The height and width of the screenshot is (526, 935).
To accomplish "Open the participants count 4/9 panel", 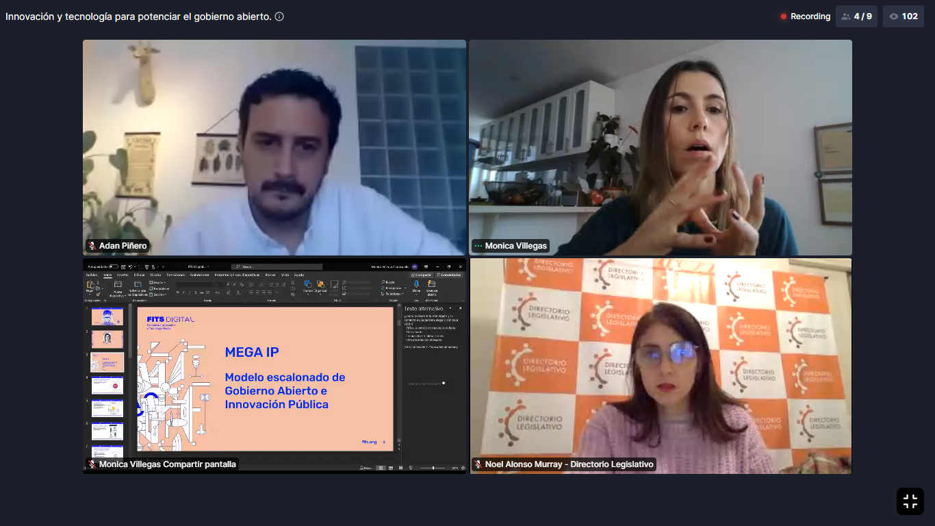I will pos(856,16).
